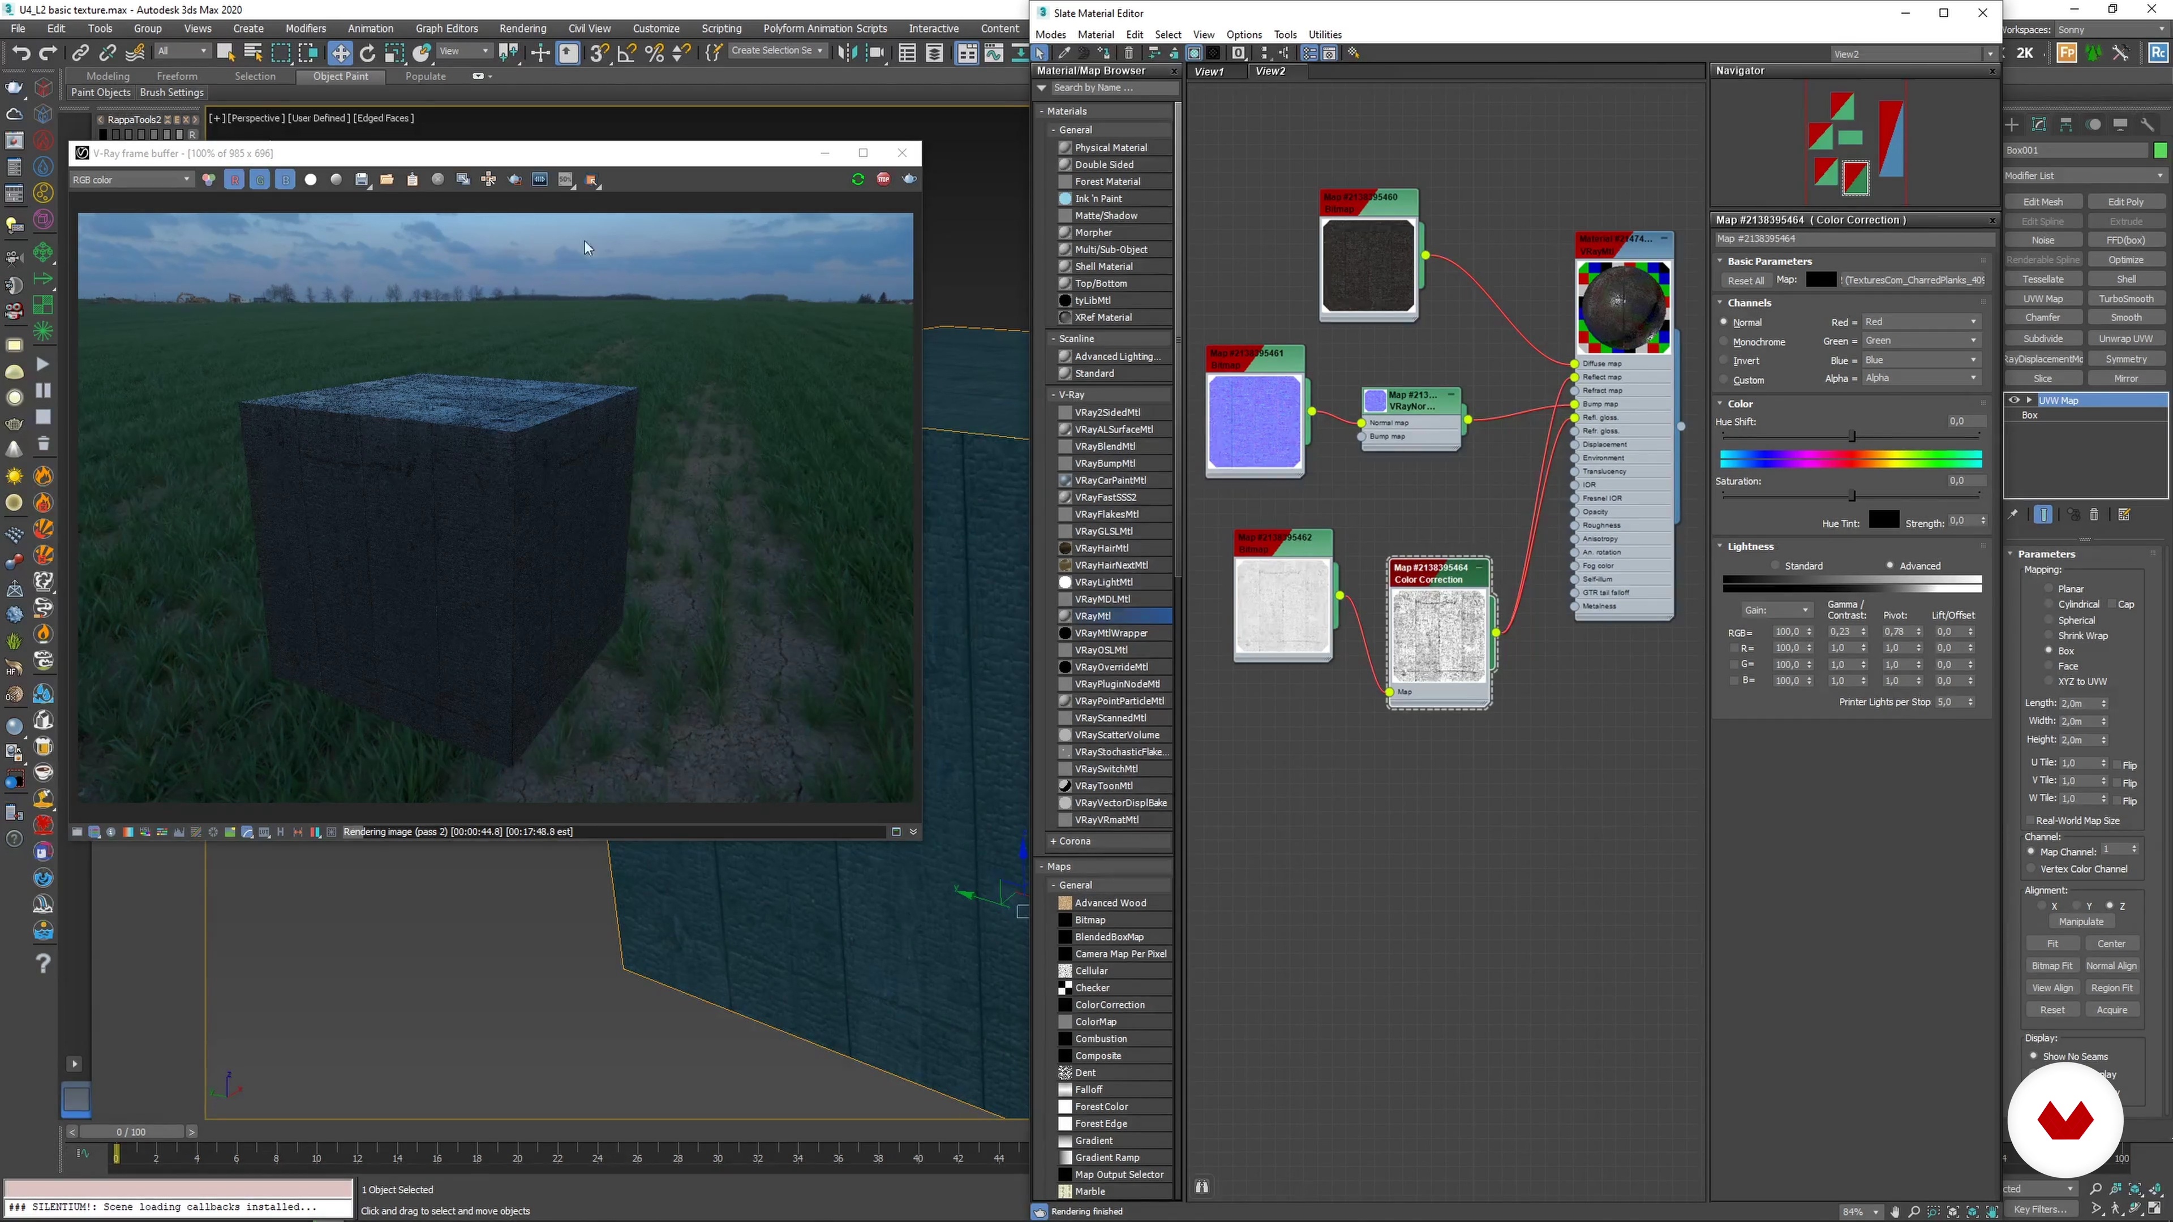
Task: Switch to the View1 tab
Action: click(1209, 72)
